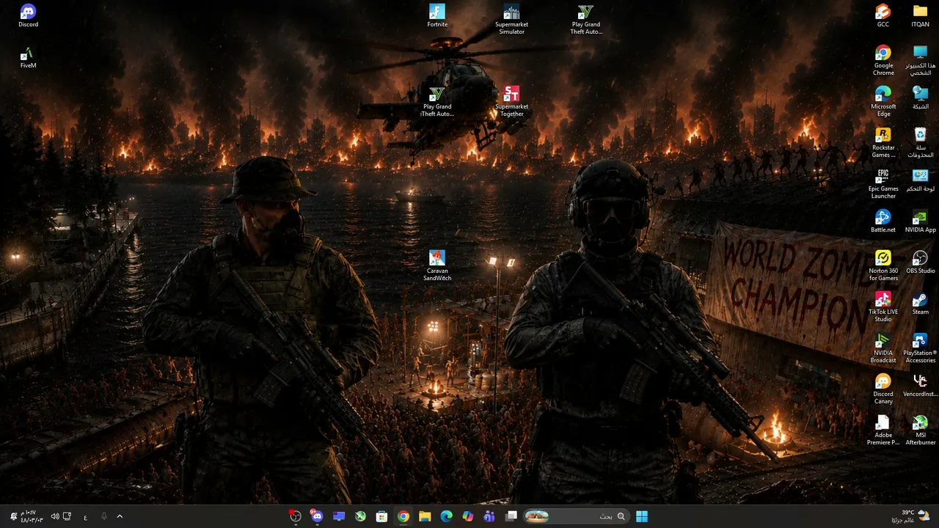Open the Rockstar Games Launcher shortcut
Viewport: 939px width, 528px height.
(883, 143)
